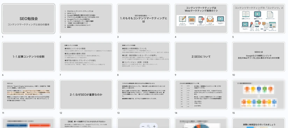Click the zoom out minus icon
The width and height of the screenshot is (288, 128).
click(143, 126)
